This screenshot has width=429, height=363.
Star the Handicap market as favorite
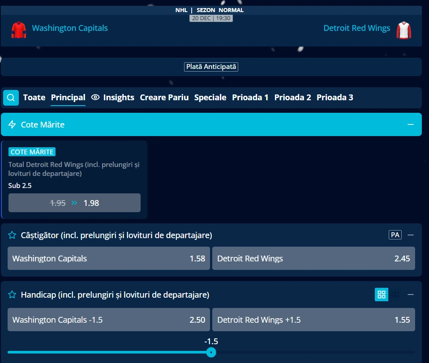[x=13, y=295]
